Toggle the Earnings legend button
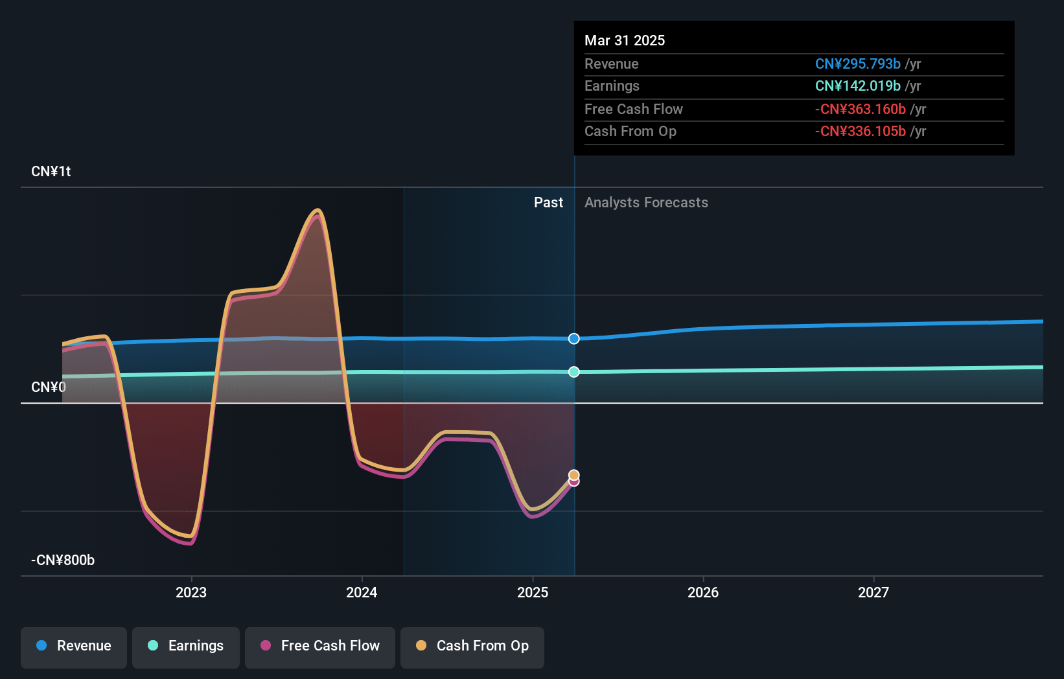The image size is (1064, 679). [x=186, y=647]
